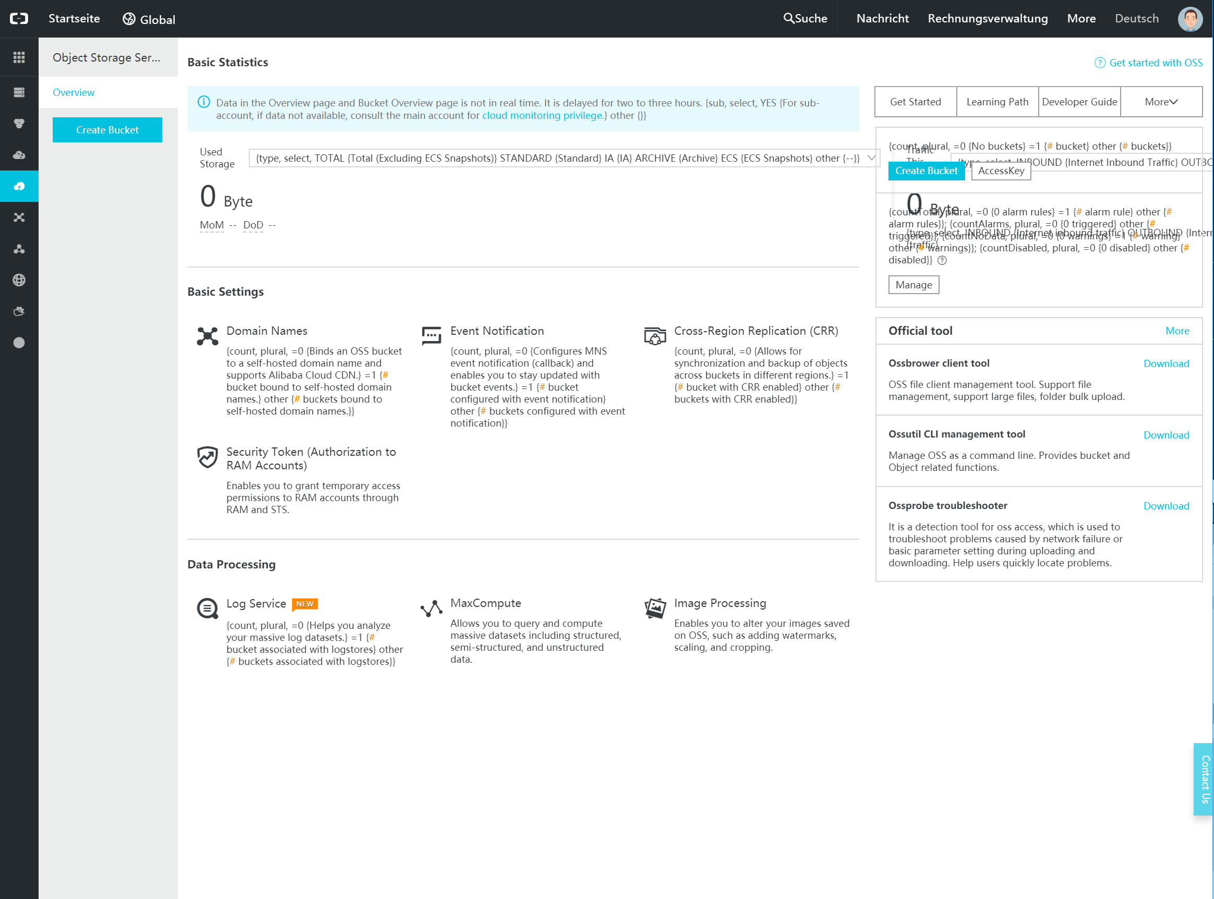Open the cloud monitoring privilege link

pos(542,115)
